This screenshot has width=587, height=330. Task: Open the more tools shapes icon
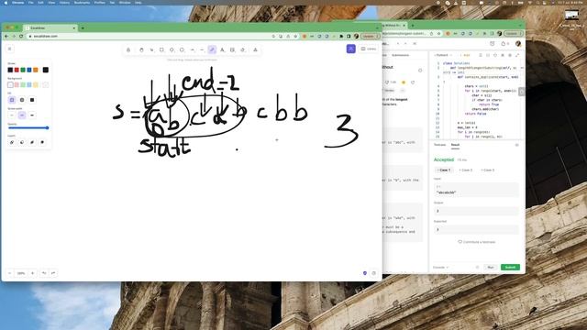coord(255,49)
